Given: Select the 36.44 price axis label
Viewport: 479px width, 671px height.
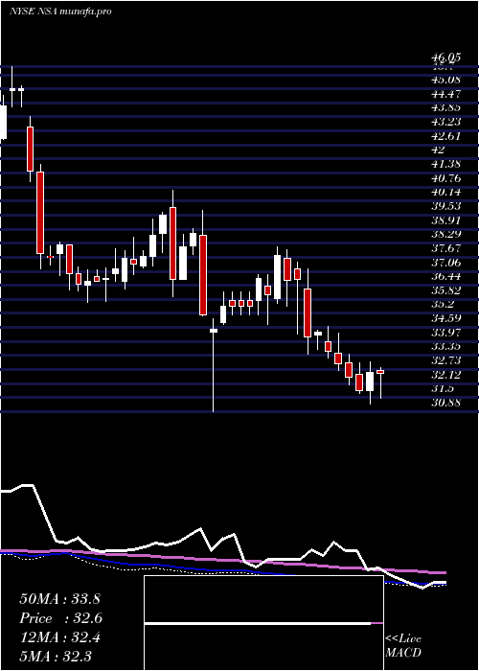Looking at the screenshot, I should pyautogui.click(x=445, y=276).
